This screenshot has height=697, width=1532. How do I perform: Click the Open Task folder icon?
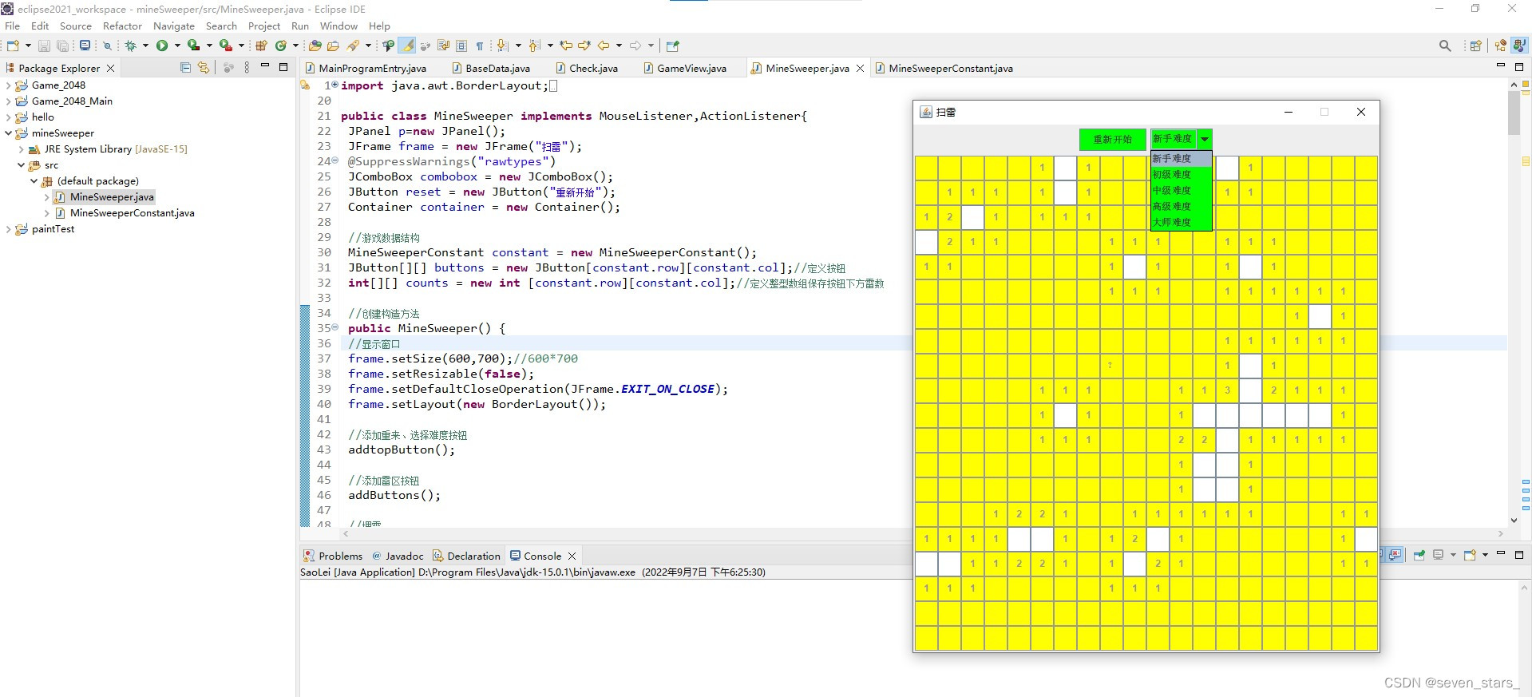pyautogui.click(x=334, y=46)
